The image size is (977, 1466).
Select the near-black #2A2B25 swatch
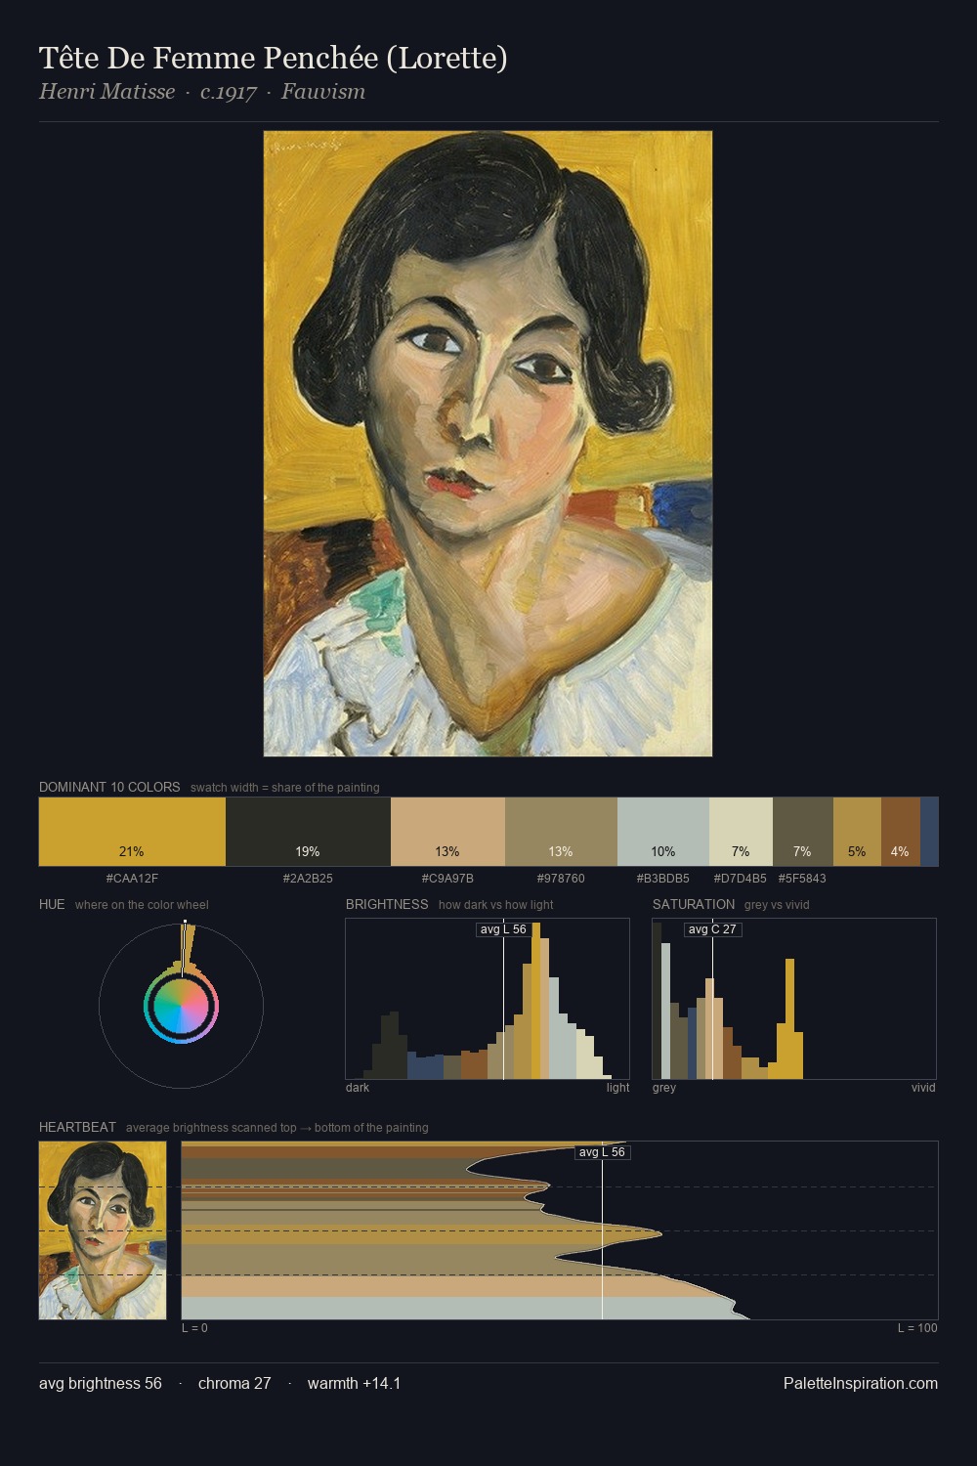point(308,832)
